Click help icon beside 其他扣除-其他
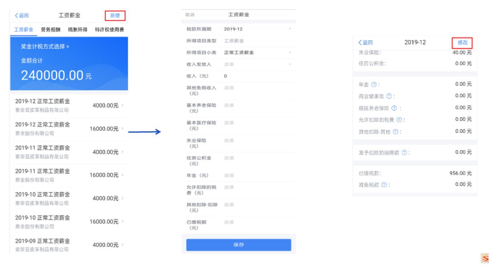The width and height of the screenshot is (489, 269). pos(395,132)
